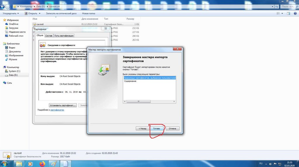
Task: Expand the dropdown arrow next to Открыть
Action: coord(40,13)
